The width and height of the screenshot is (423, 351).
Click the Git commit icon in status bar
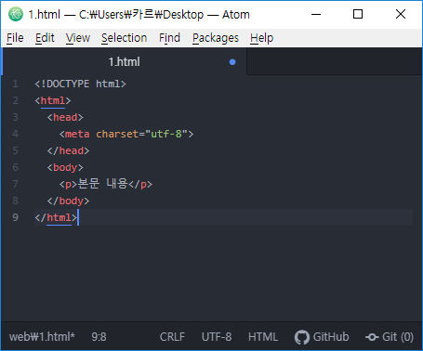(372, 337)
